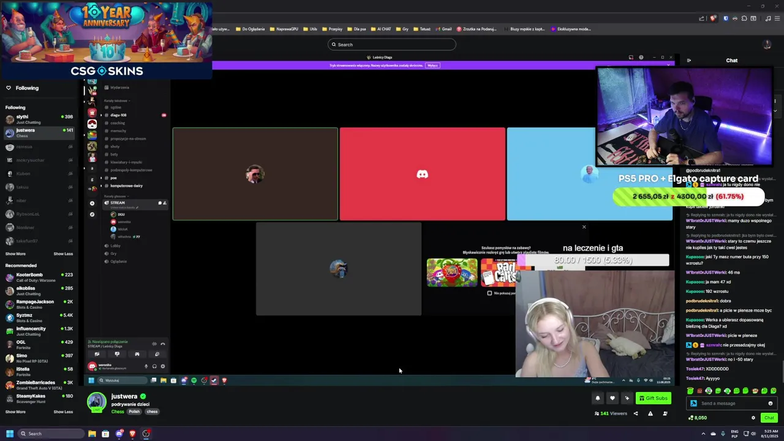Click the Search bar at top
This screenshot has height=441, width=784.
(392, 44)
